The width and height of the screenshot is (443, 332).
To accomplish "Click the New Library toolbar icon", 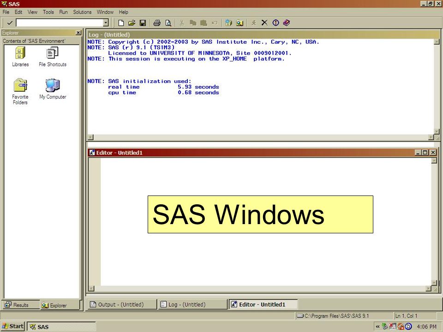I will click(x=228, y=23).
